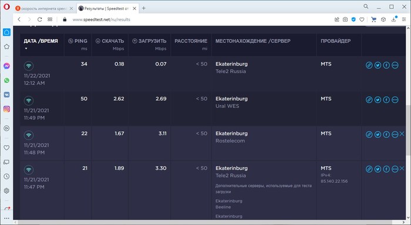Delete the 11:48 PM Rostelecom result
Screen dimensions: 411x225
[402, 134]
